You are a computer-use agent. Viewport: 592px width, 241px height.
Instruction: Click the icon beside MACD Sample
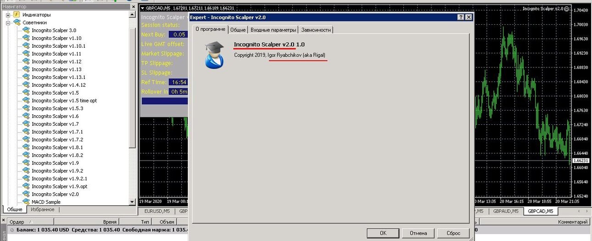pyautogui.click(x=27, y=202)
